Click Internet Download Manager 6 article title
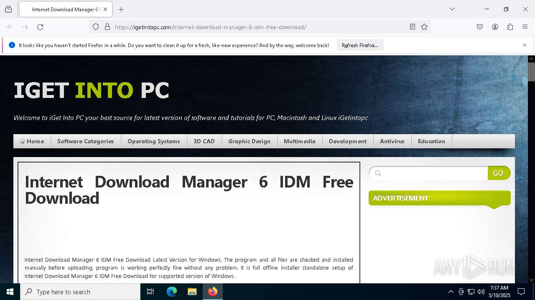Screen dimensions: 535x300 click(189, 190)
